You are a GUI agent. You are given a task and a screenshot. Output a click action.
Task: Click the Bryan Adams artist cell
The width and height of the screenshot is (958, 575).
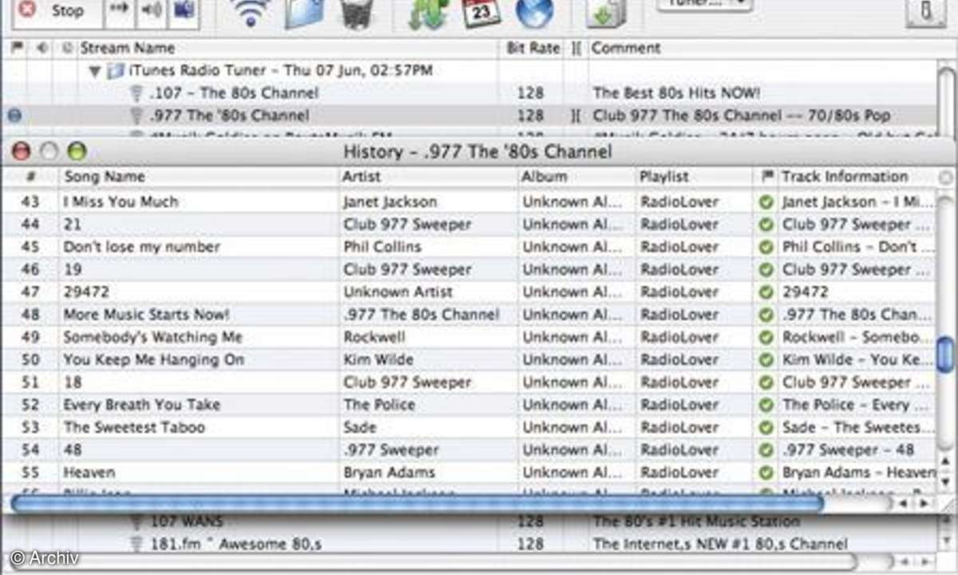[x=389, y=472]
